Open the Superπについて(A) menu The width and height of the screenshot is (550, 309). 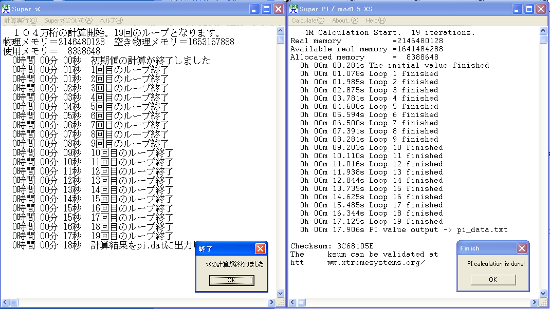tap(68, 21)
